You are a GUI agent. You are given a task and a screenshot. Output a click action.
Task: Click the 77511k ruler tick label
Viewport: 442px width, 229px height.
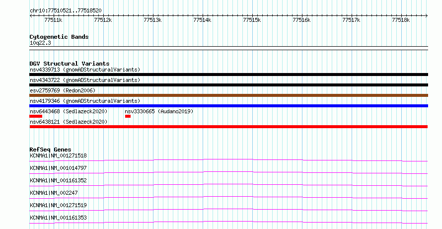[x=53, y=20]
